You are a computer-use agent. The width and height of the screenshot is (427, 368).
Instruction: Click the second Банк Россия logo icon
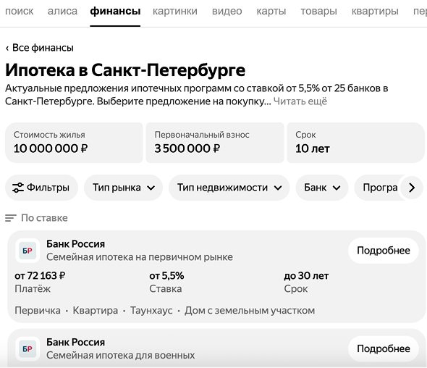pos(28,348)
